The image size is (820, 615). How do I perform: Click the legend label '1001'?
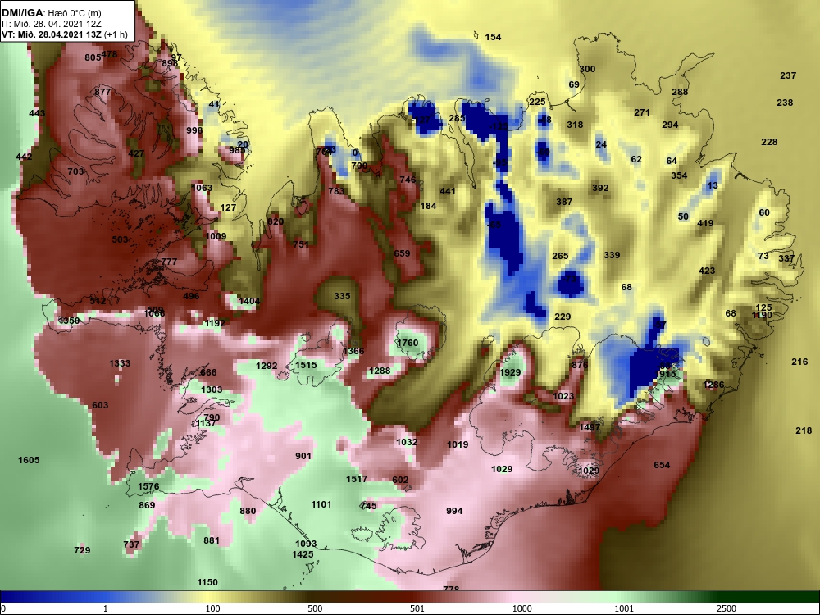click(x=624, y=608)
